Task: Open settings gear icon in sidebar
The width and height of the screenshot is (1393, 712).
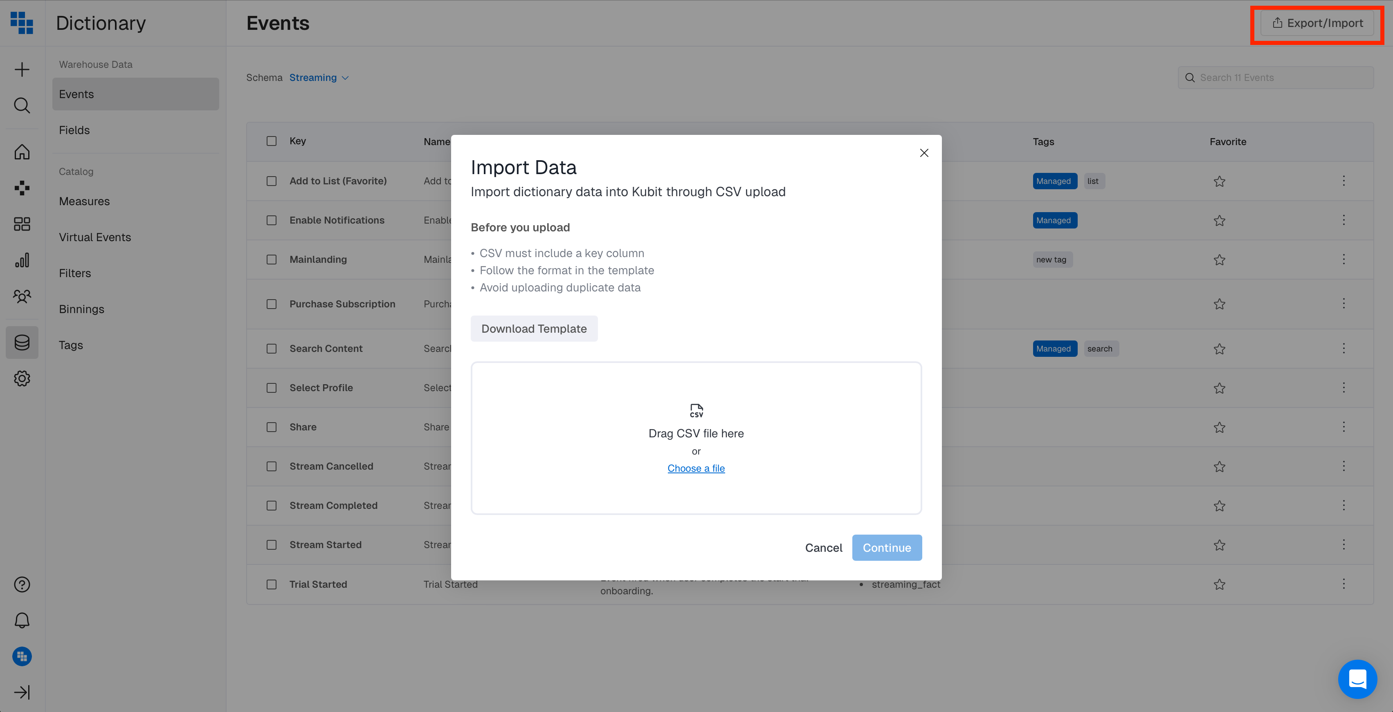Action: tap(22, 378)
